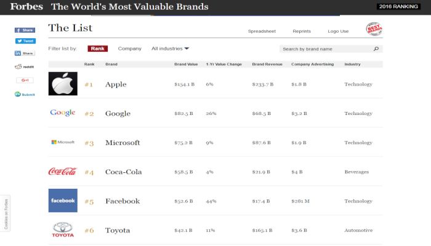The height and width of the screenshot is (246, 431).
Task: Click the Facebook brand logo thumbnail
Action: pyautogui.click(x=63, y=200)
